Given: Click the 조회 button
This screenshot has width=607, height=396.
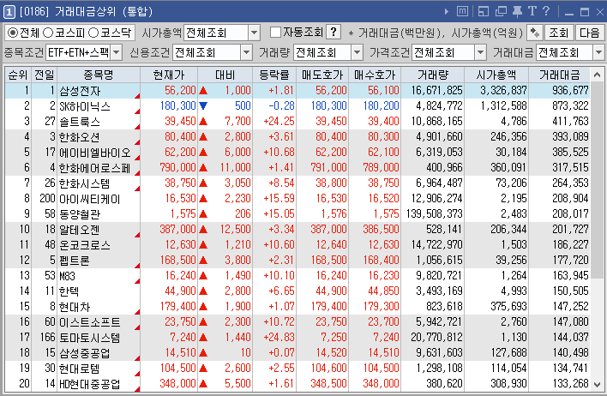Looking at the screenshot, I should [x=559, y=33].
